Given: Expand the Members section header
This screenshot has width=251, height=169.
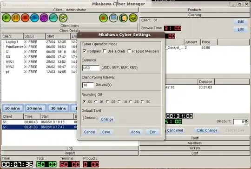Looking at the screenshot, I should click(194, 143).
